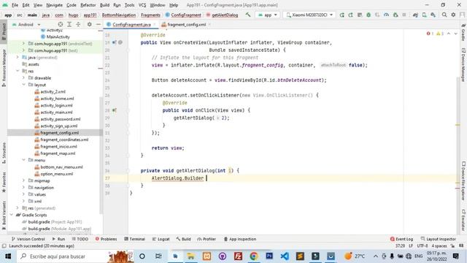This screenshot has width=467, height=263.
Task: Start debugging with the green bug icon
Action: [x=368, y=15]
